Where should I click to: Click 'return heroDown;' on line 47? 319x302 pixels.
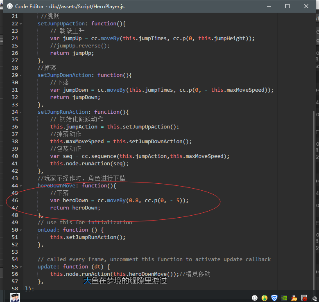(x=75, y=207)
